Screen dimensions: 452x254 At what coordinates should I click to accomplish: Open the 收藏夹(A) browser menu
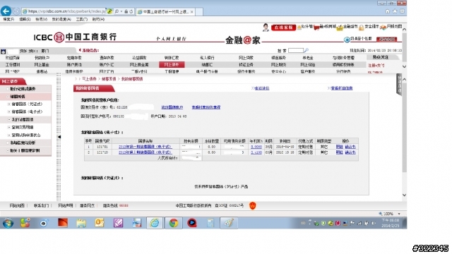61,19
